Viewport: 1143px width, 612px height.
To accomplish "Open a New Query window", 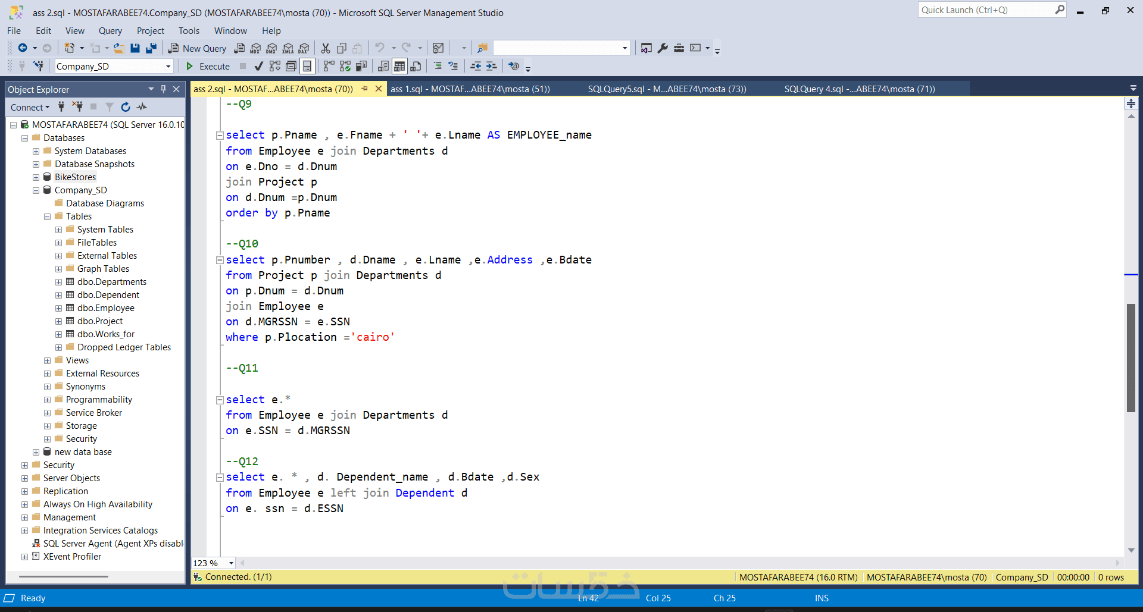I will click(197, 48).
